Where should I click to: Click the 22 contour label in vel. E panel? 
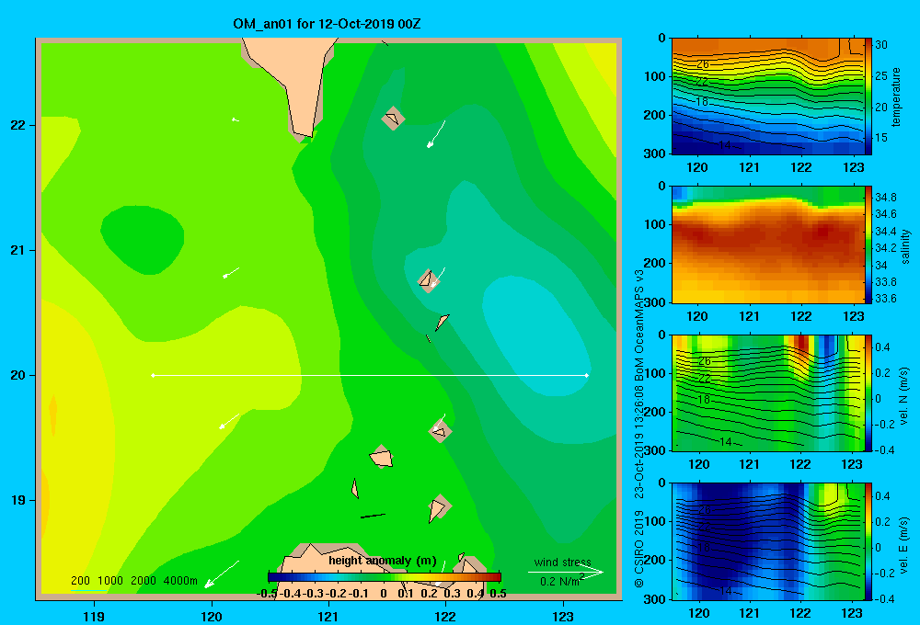[x=704, y=527]
